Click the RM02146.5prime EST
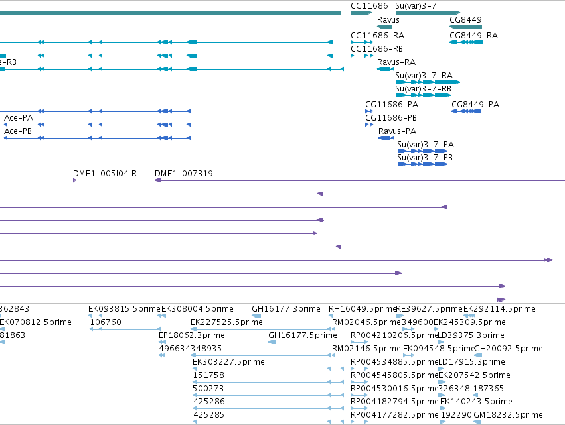565x425 pixels. 334,355
